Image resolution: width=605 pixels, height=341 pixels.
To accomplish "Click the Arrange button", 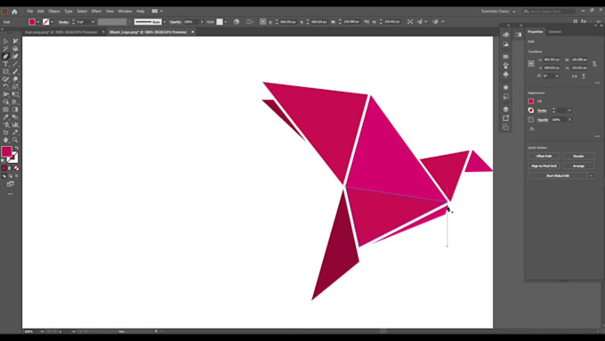I will (578, 166).
